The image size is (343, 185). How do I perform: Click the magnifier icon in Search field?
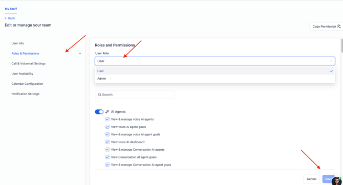[x=99, y=95]
